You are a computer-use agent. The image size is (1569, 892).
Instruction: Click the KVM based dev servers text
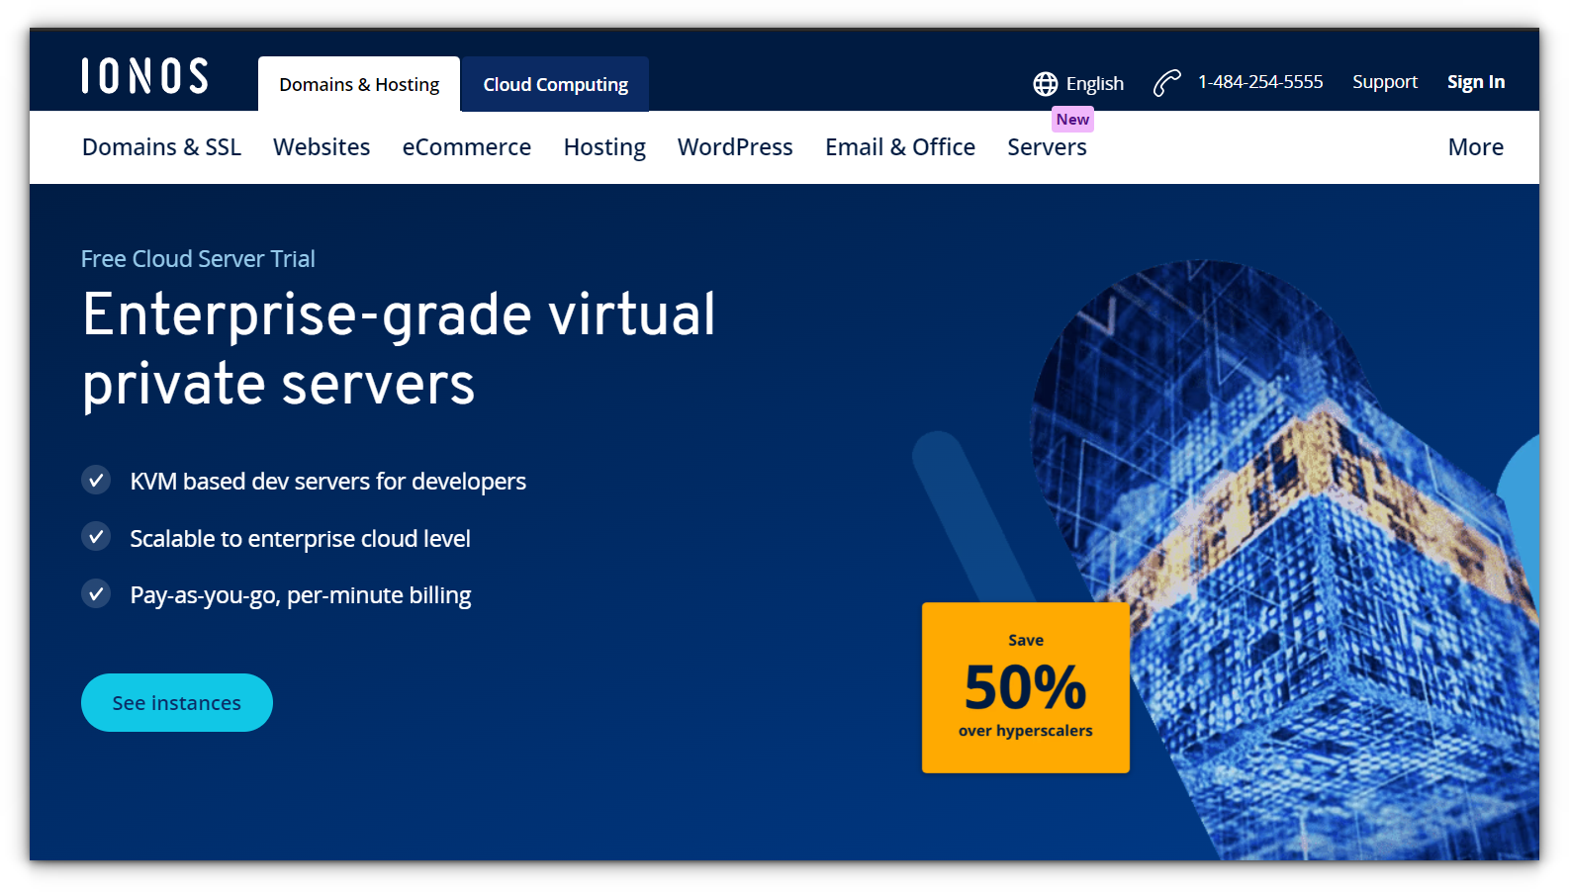(327, 482)
